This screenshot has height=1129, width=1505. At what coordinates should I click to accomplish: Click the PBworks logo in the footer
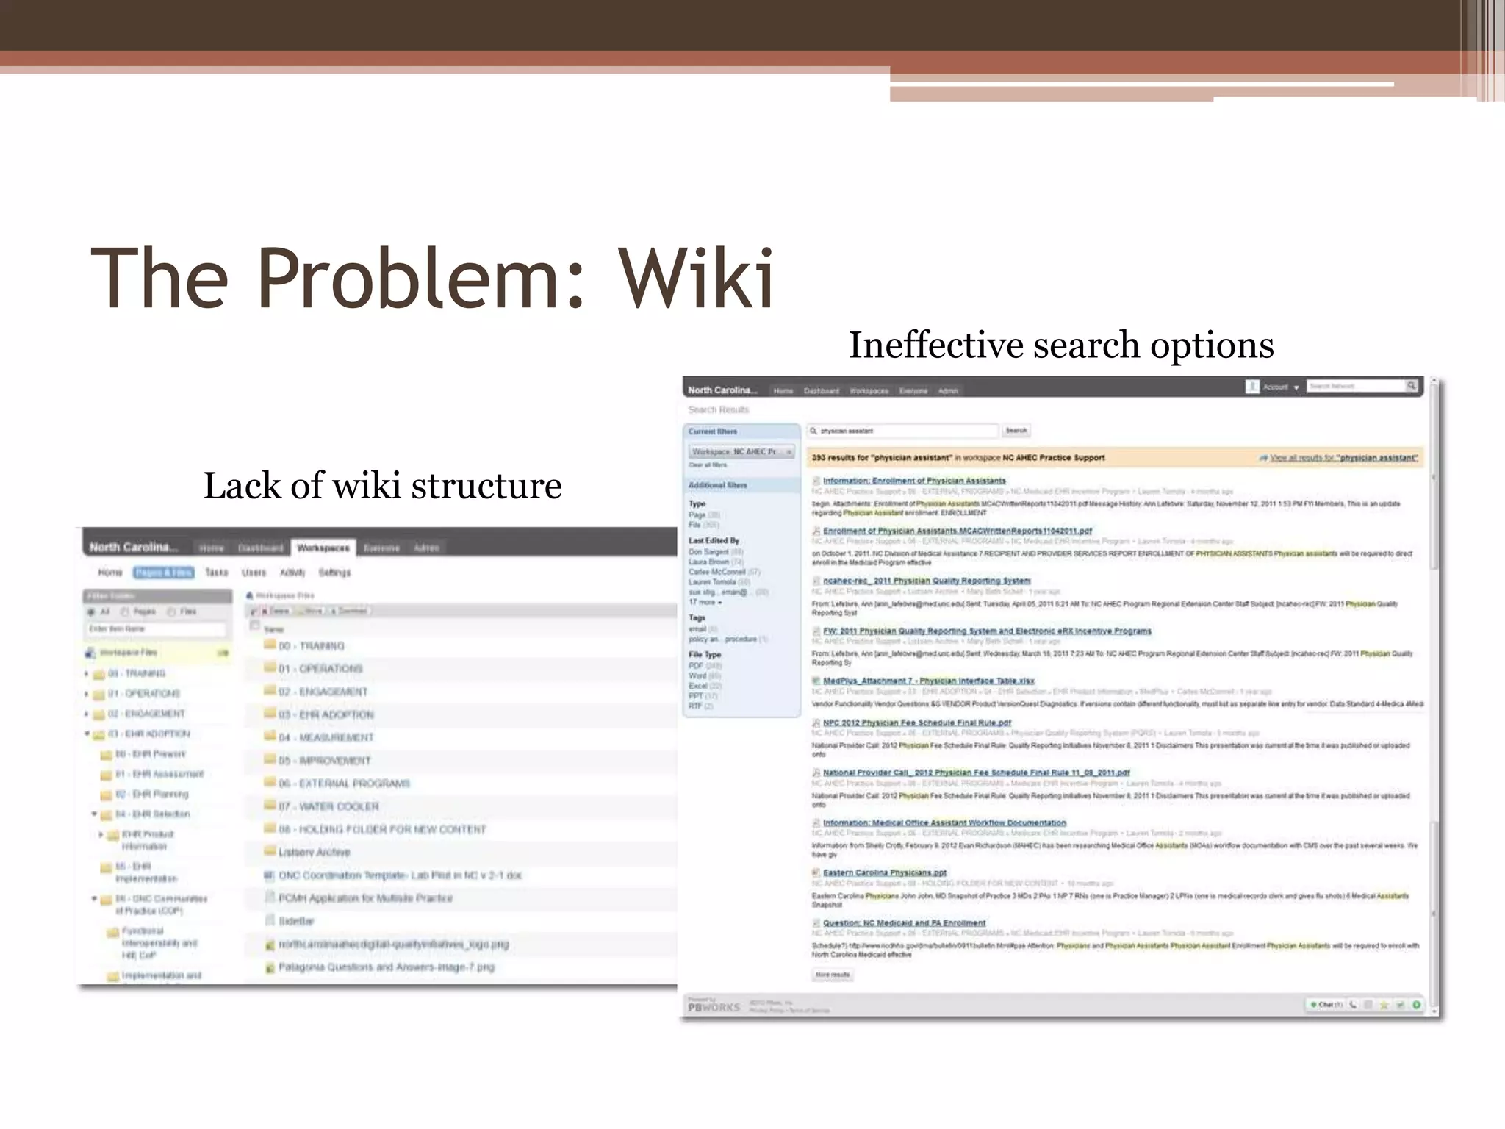click(714, 1006)
